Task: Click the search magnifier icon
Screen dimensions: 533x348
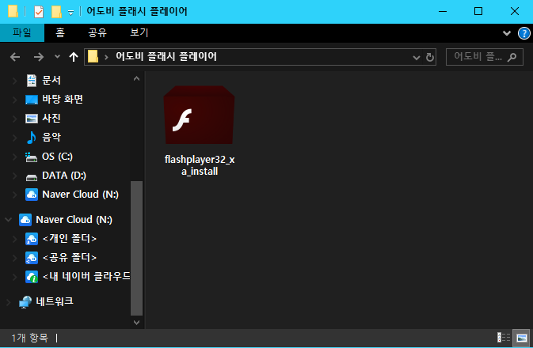Action: tap(512, 57)
